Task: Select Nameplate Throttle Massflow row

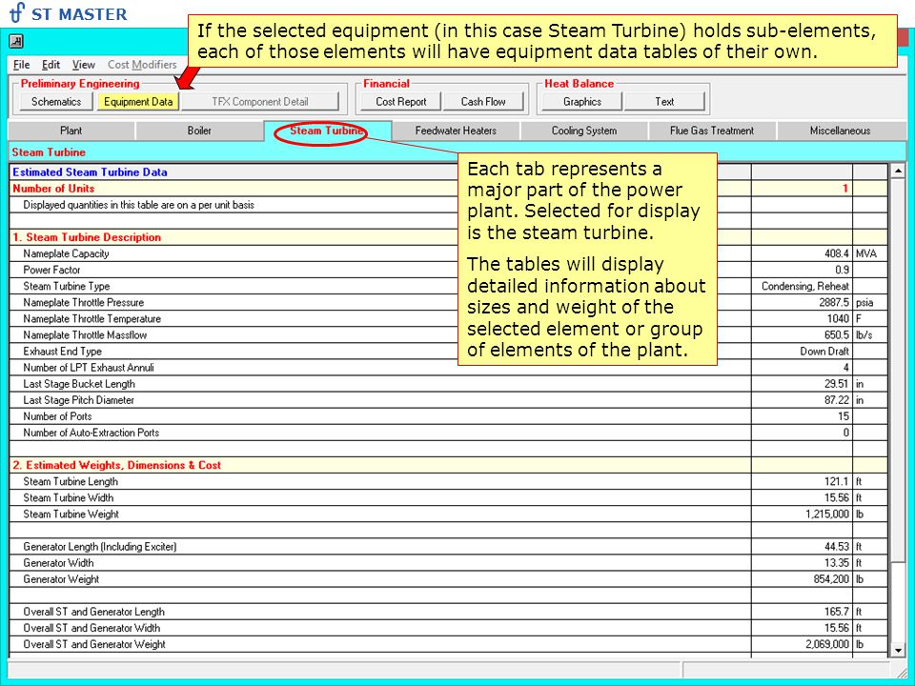Action: tap(448, 335)
